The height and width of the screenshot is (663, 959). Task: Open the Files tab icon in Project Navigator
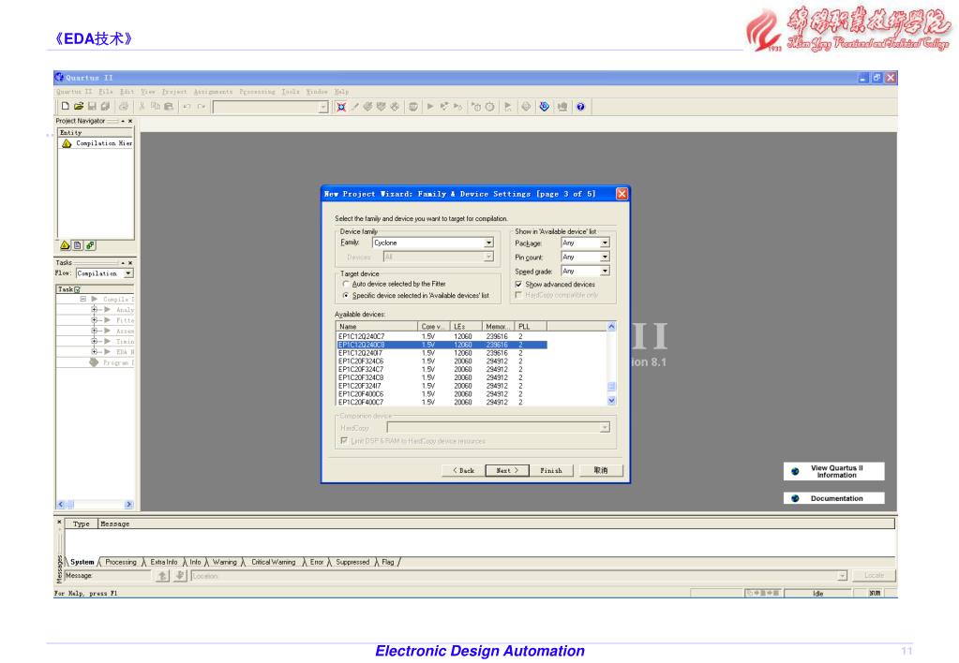[78, 245]
